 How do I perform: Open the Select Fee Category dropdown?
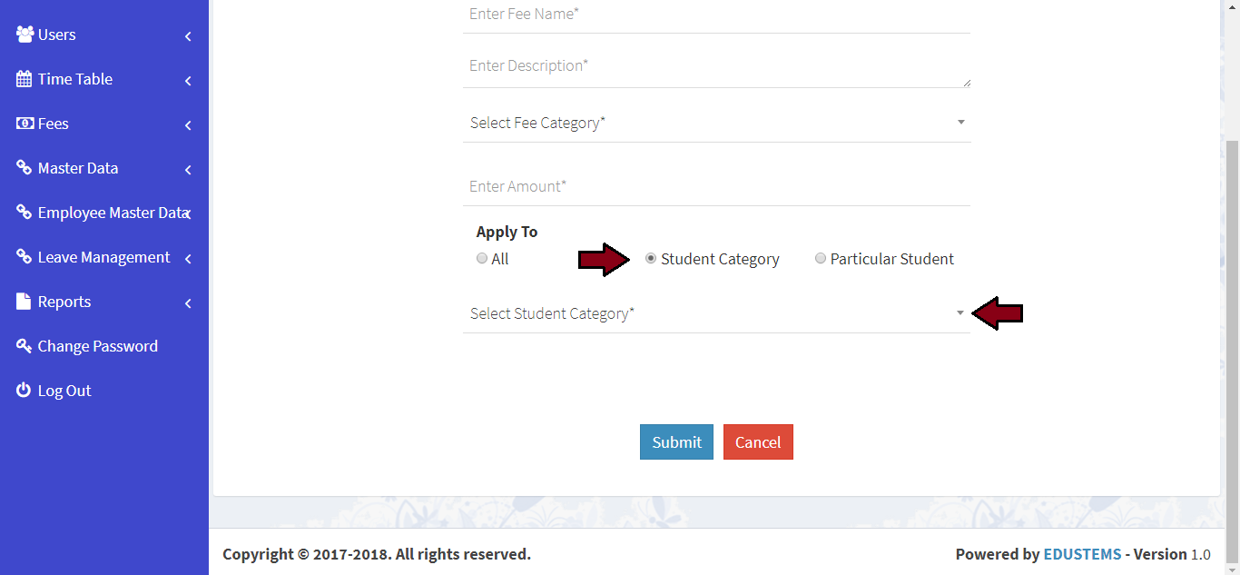(x=716, y=123)
